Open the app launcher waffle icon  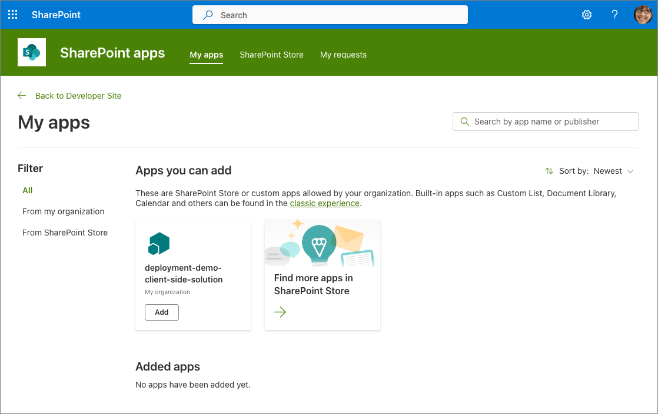[x=12, y=15]
